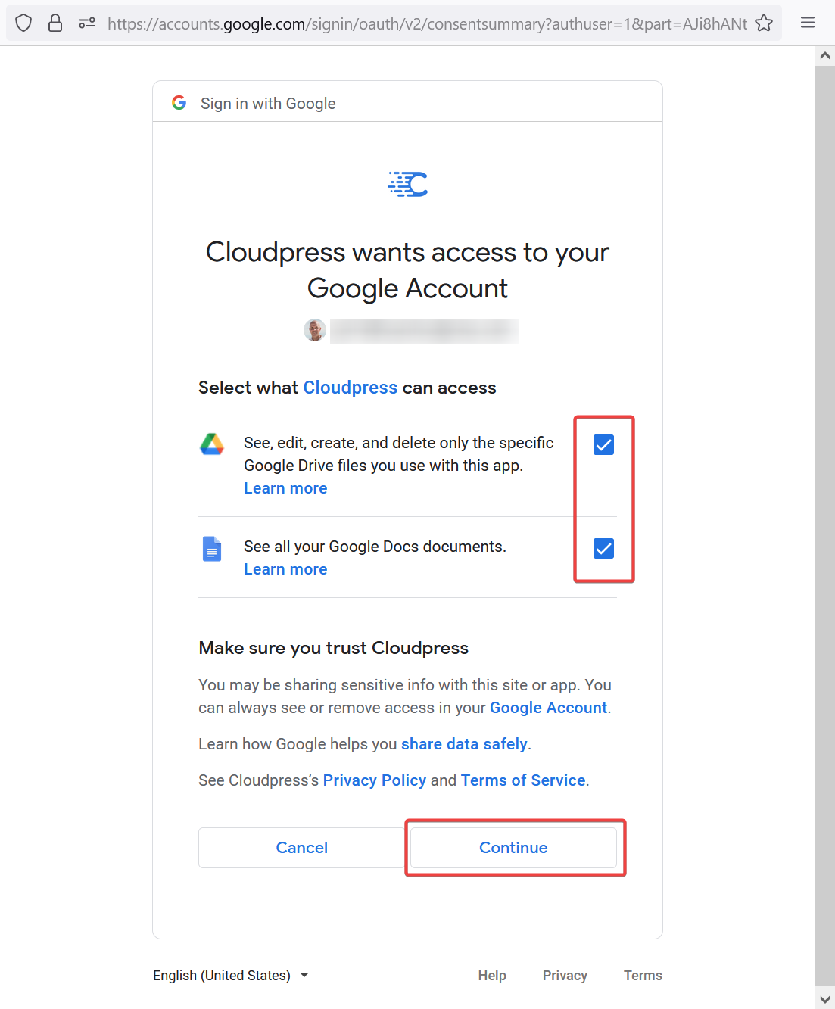The image size is (835, 1009).
Task: Uncheck the Google Docs documents permission checkbox
Action: 603,548
